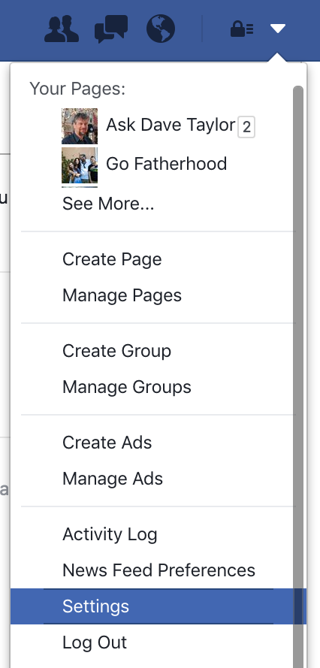Image resolution: width=320 pixels, height=668 pixels.
Task: Open the Ask Dave Taylor page
Action: tap(171, 125)
